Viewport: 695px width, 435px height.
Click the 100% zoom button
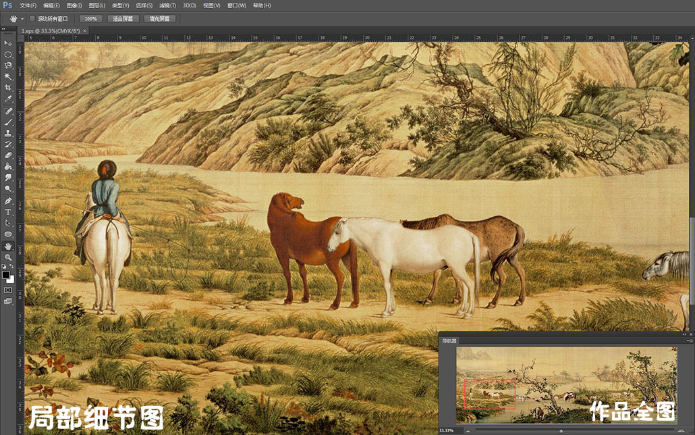click(91, 19)
